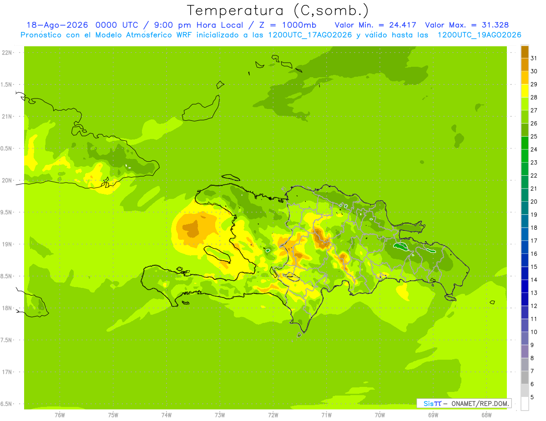Screen dimensions: 546x421
Task: Click the 21N latitude label
Action: click(x=8, y=117)
